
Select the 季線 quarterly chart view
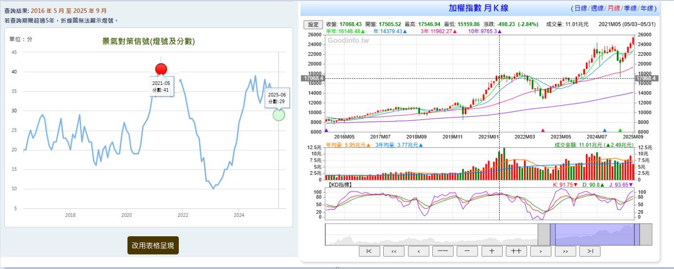pyautogui.click(x=630, y=9)
